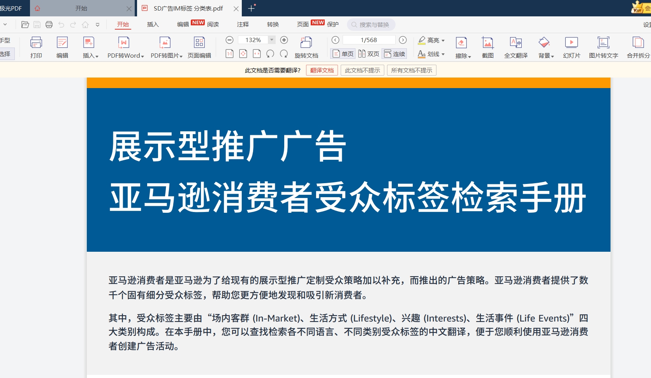Click 合并拆分 merge split tool
This screenshot has width=651, height=378.
pyautogui.click(x=638, y=47)
